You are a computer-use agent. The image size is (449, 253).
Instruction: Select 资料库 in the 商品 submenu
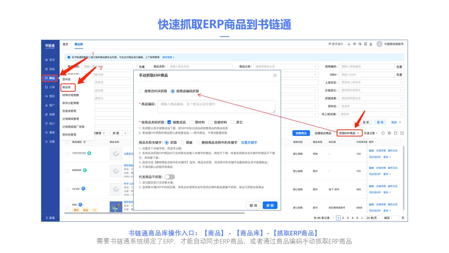tap(66, 79)
